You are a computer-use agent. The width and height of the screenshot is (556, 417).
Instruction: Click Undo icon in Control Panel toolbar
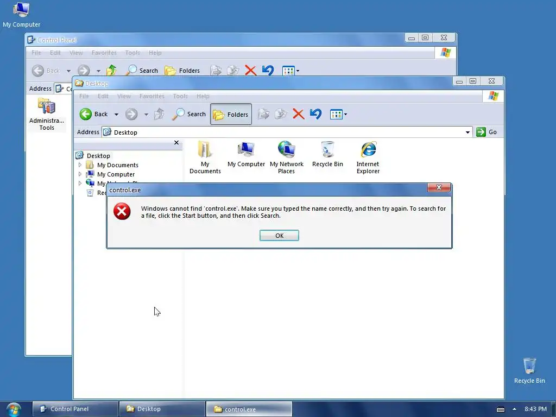pyautogui.click(x=268, y=70)
